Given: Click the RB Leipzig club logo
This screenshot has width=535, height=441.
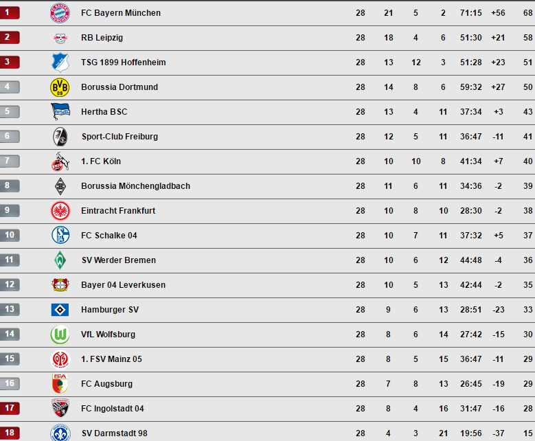Looking at the screenshot, I should click(60, 38).
